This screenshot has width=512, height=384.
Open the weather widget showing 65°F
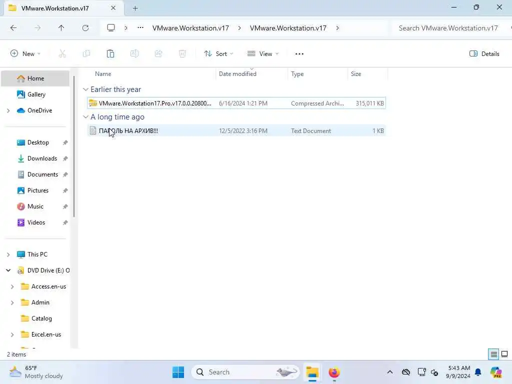[36, 372]
